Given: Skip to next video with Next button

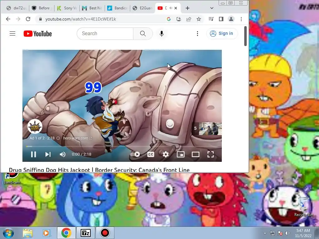Looking at the screenshot, I should coord(48,154).
